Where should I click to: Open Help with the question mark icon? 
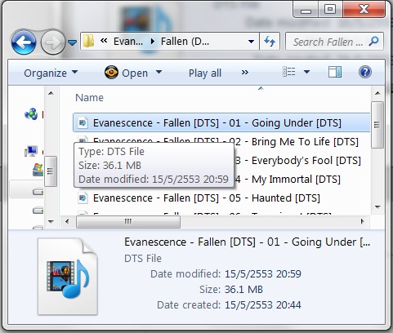(365, 72)
